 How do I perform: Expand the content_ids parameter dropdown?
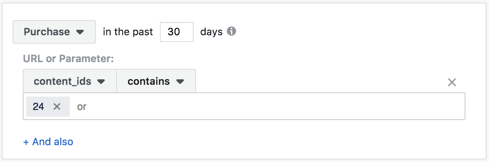[70, 81]
